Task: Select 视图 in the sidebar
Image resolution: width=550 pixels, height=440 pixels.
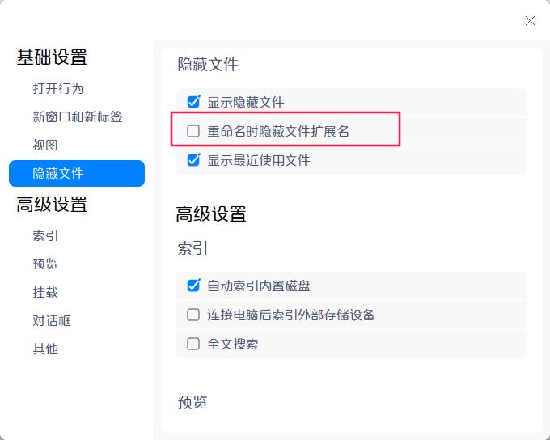Action: 45,146
